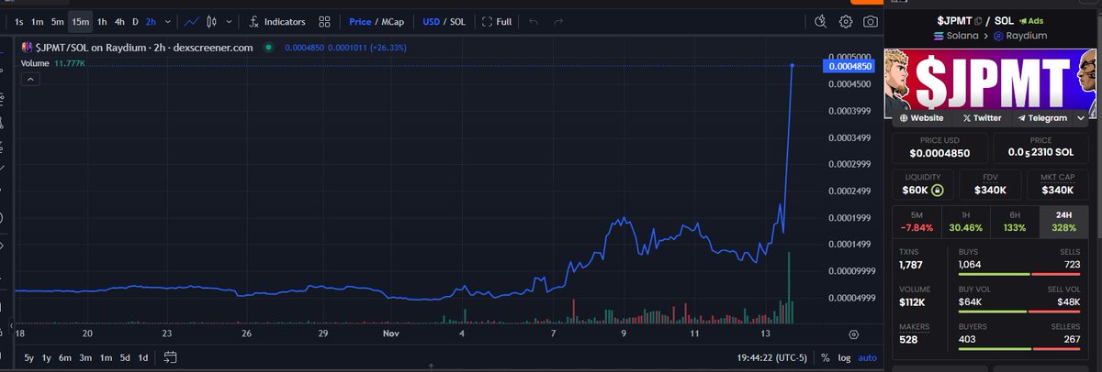Click the Solana chain icon
This screenshot has width=1102, height=372.
tap(940, 35)
